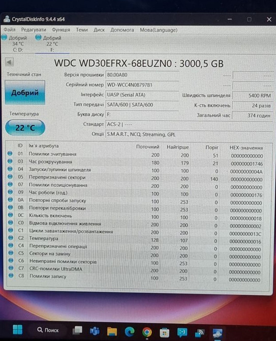
Task: Click the ACS-2 standard field
Action: tap(189, 124)
